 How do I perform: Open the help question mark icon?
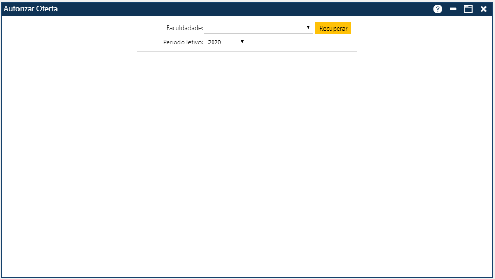tap(437, 9)
